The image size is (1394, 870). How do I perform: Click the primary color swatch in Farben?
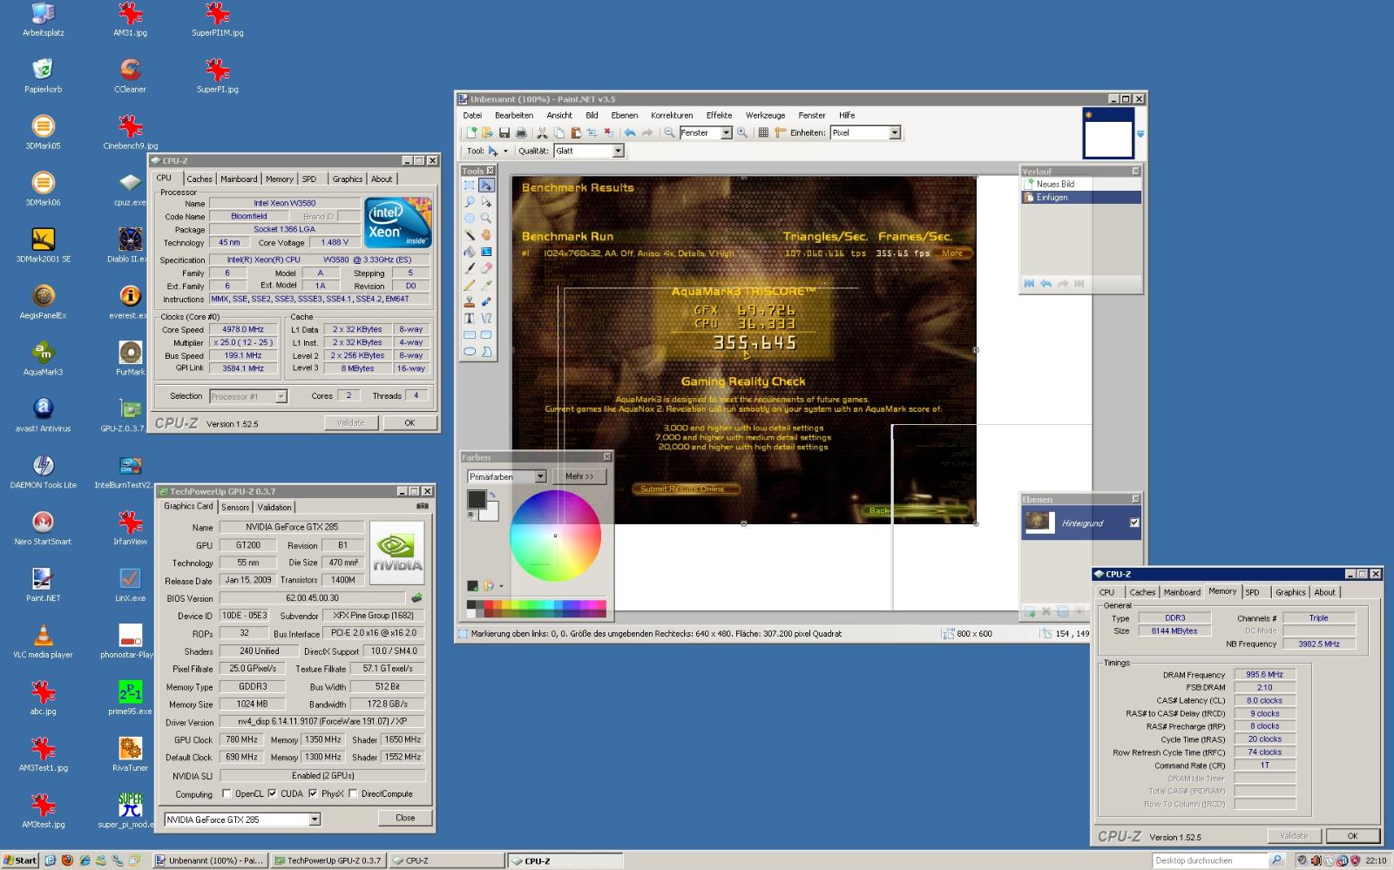coord(476,499)
